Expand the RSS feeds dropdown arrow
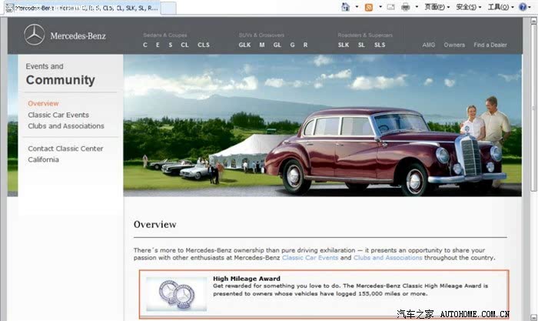Image resolution: width=538 pixels, height=321 pixels. (380, 7)
